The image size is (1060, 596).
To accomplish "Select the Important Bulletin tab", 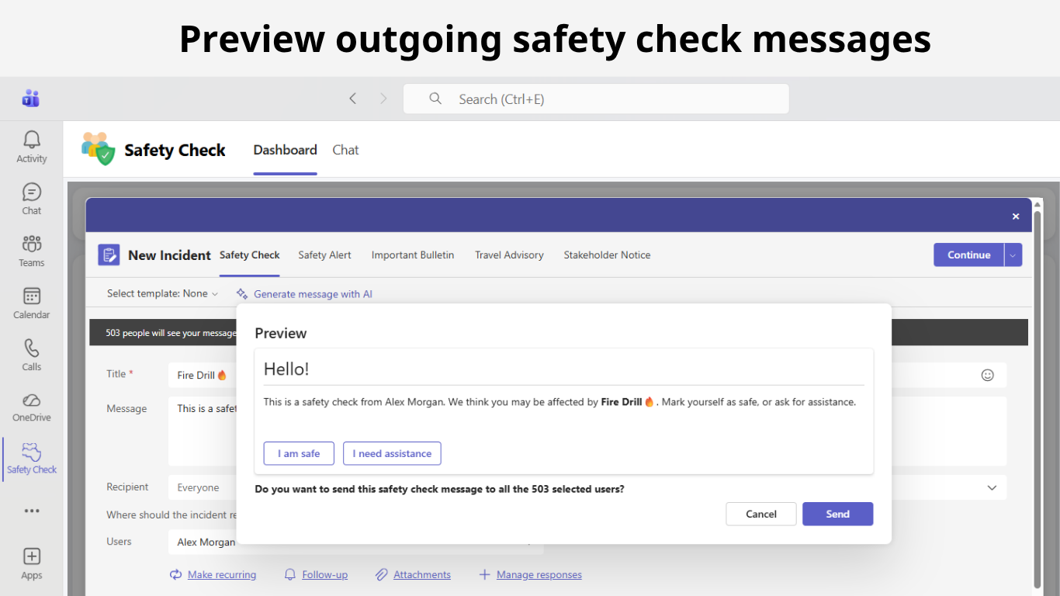I will point(413,255).
